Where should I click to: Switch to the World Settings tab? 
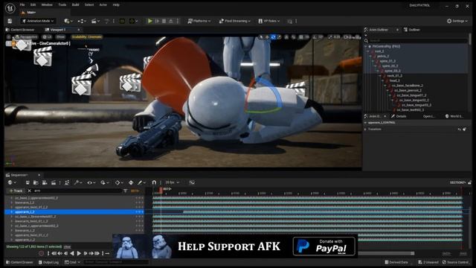click(454, 116)
